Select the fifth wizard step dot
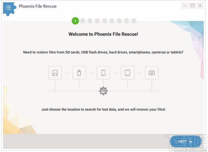The image size is (208, 152). pyautogui.click(x=104, y=21)
